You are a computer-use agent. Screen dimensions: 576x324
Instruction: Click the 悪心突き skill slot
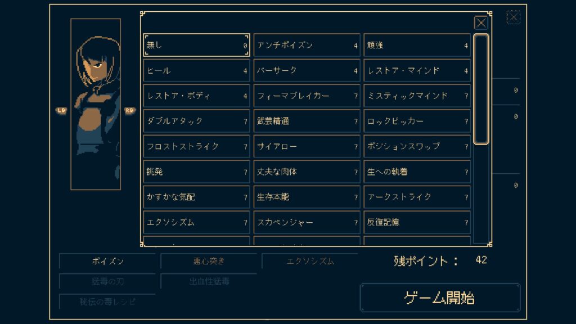[x=209, y=262]
